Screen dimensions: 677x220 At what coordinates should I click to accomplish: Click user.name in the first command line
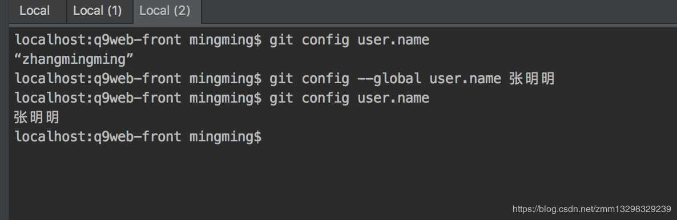click(x=393, y=40)
